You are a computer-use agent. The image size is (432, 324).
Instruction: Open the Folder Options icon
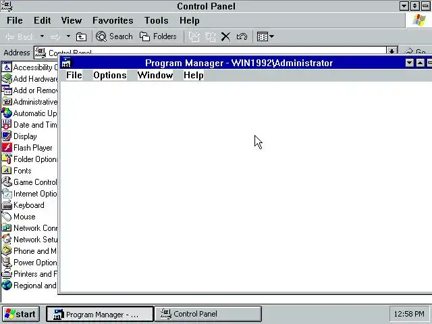tap(7, 159)
